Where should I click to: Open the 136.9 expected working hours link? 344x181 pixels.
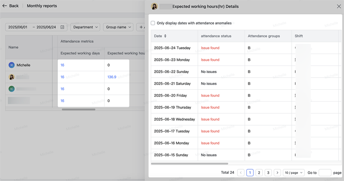(x=112, y=77)
